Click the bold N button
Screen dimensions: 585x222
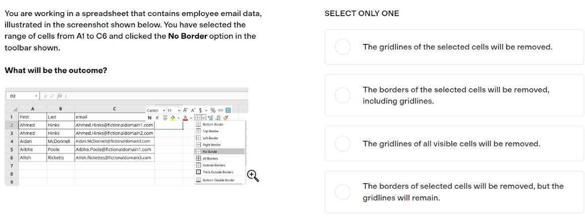click(x=149, y=118)
